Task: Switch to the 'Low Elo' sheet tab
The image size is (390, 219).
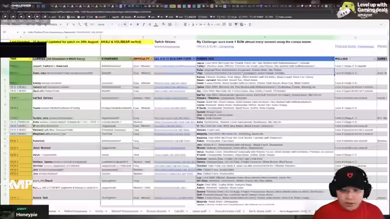Action: point(179,211)
